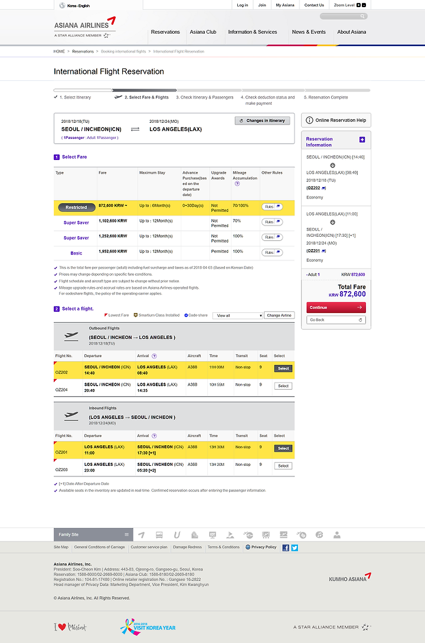Screen dimensions: 425x643
Task: Click the Asiana Airlines logo
Action: 85,28
